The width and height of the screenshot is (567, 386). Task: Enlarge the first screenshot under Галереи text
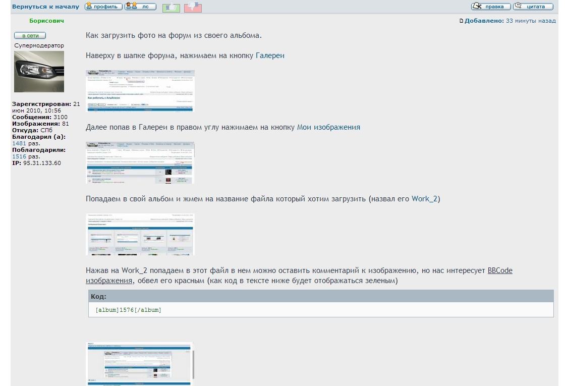click(x=140, y=91)
